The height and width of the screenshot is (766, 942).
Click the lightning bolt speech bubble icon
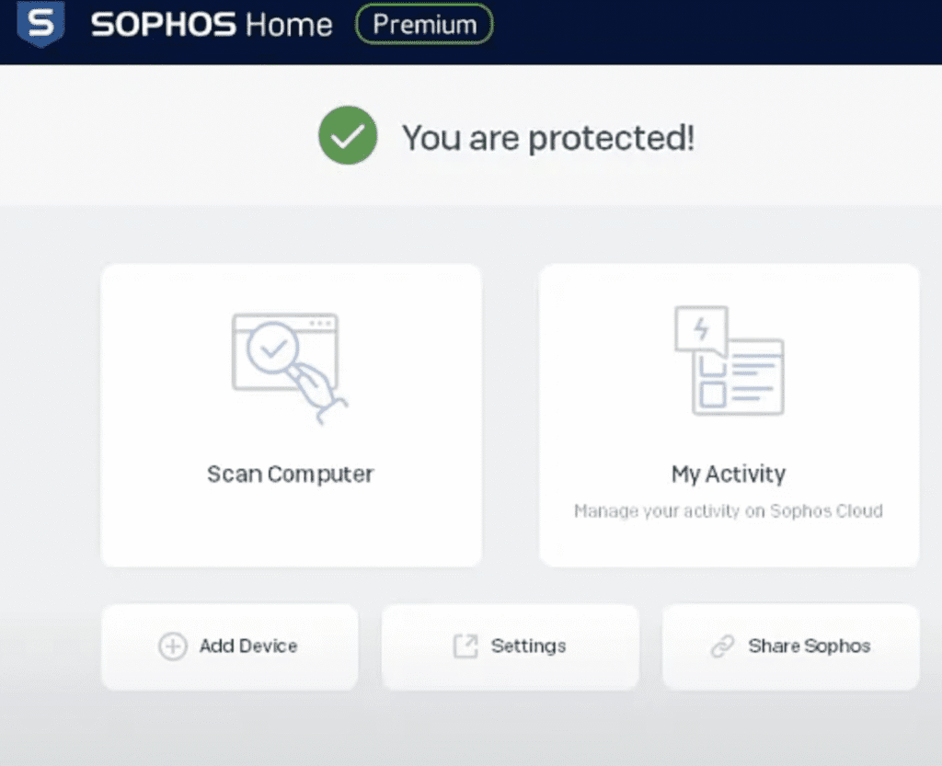(700, 328)
